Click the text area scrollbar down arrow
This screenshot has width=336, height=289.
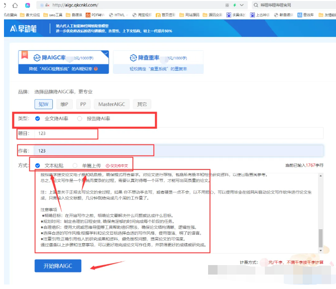[321, 250]
